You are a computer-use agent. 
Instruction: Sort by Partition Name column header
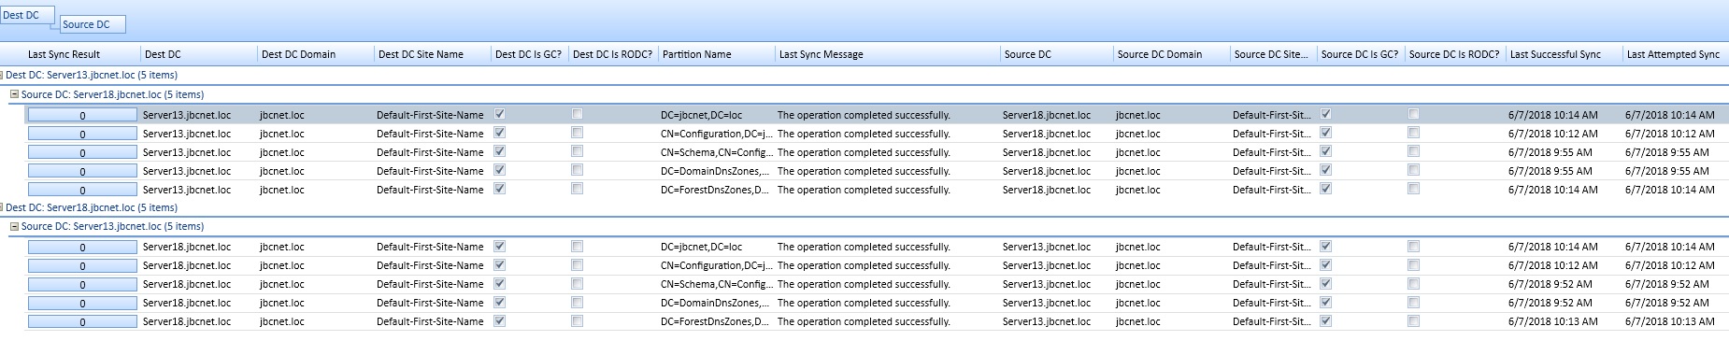716,54
